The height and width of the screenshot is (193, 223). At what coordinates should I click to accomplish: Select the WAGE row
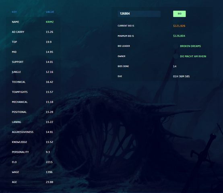click(x=33, y=172)
